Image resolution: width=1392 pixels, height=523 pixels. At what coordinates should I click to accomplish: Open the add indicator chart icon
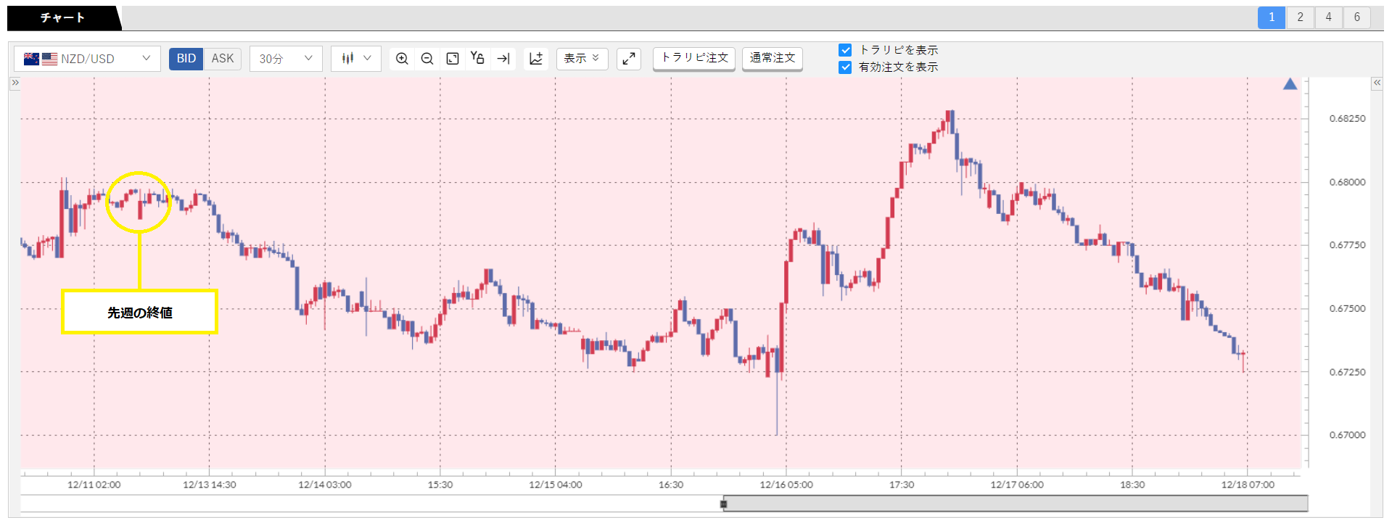pos(536,59)
